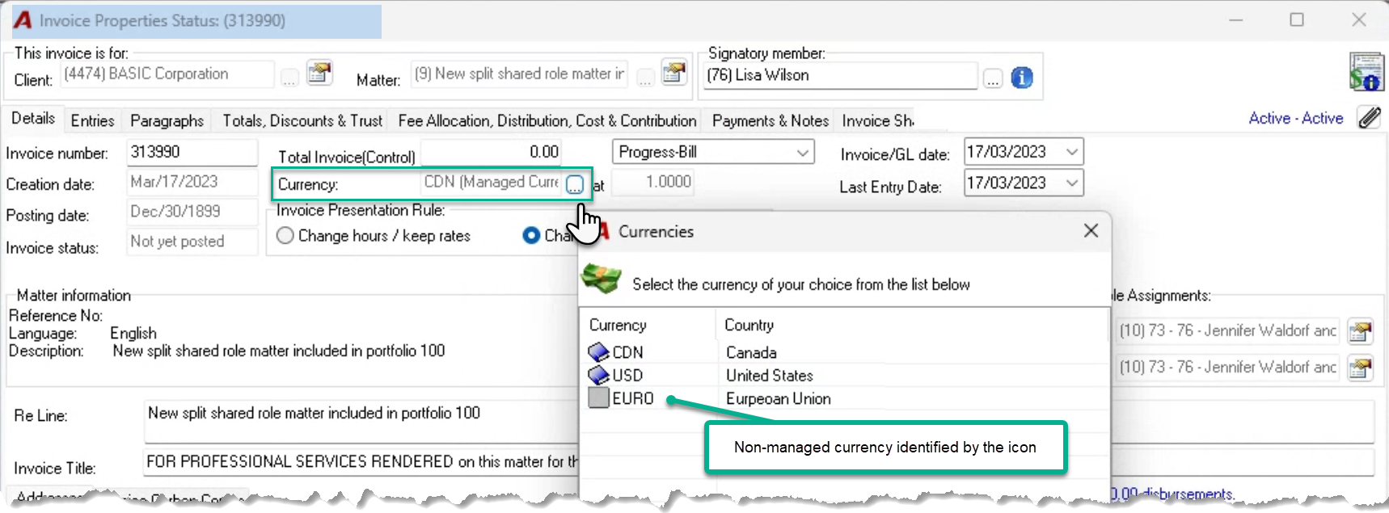
Task: Switch to the Entries tab
Action: 92,120
